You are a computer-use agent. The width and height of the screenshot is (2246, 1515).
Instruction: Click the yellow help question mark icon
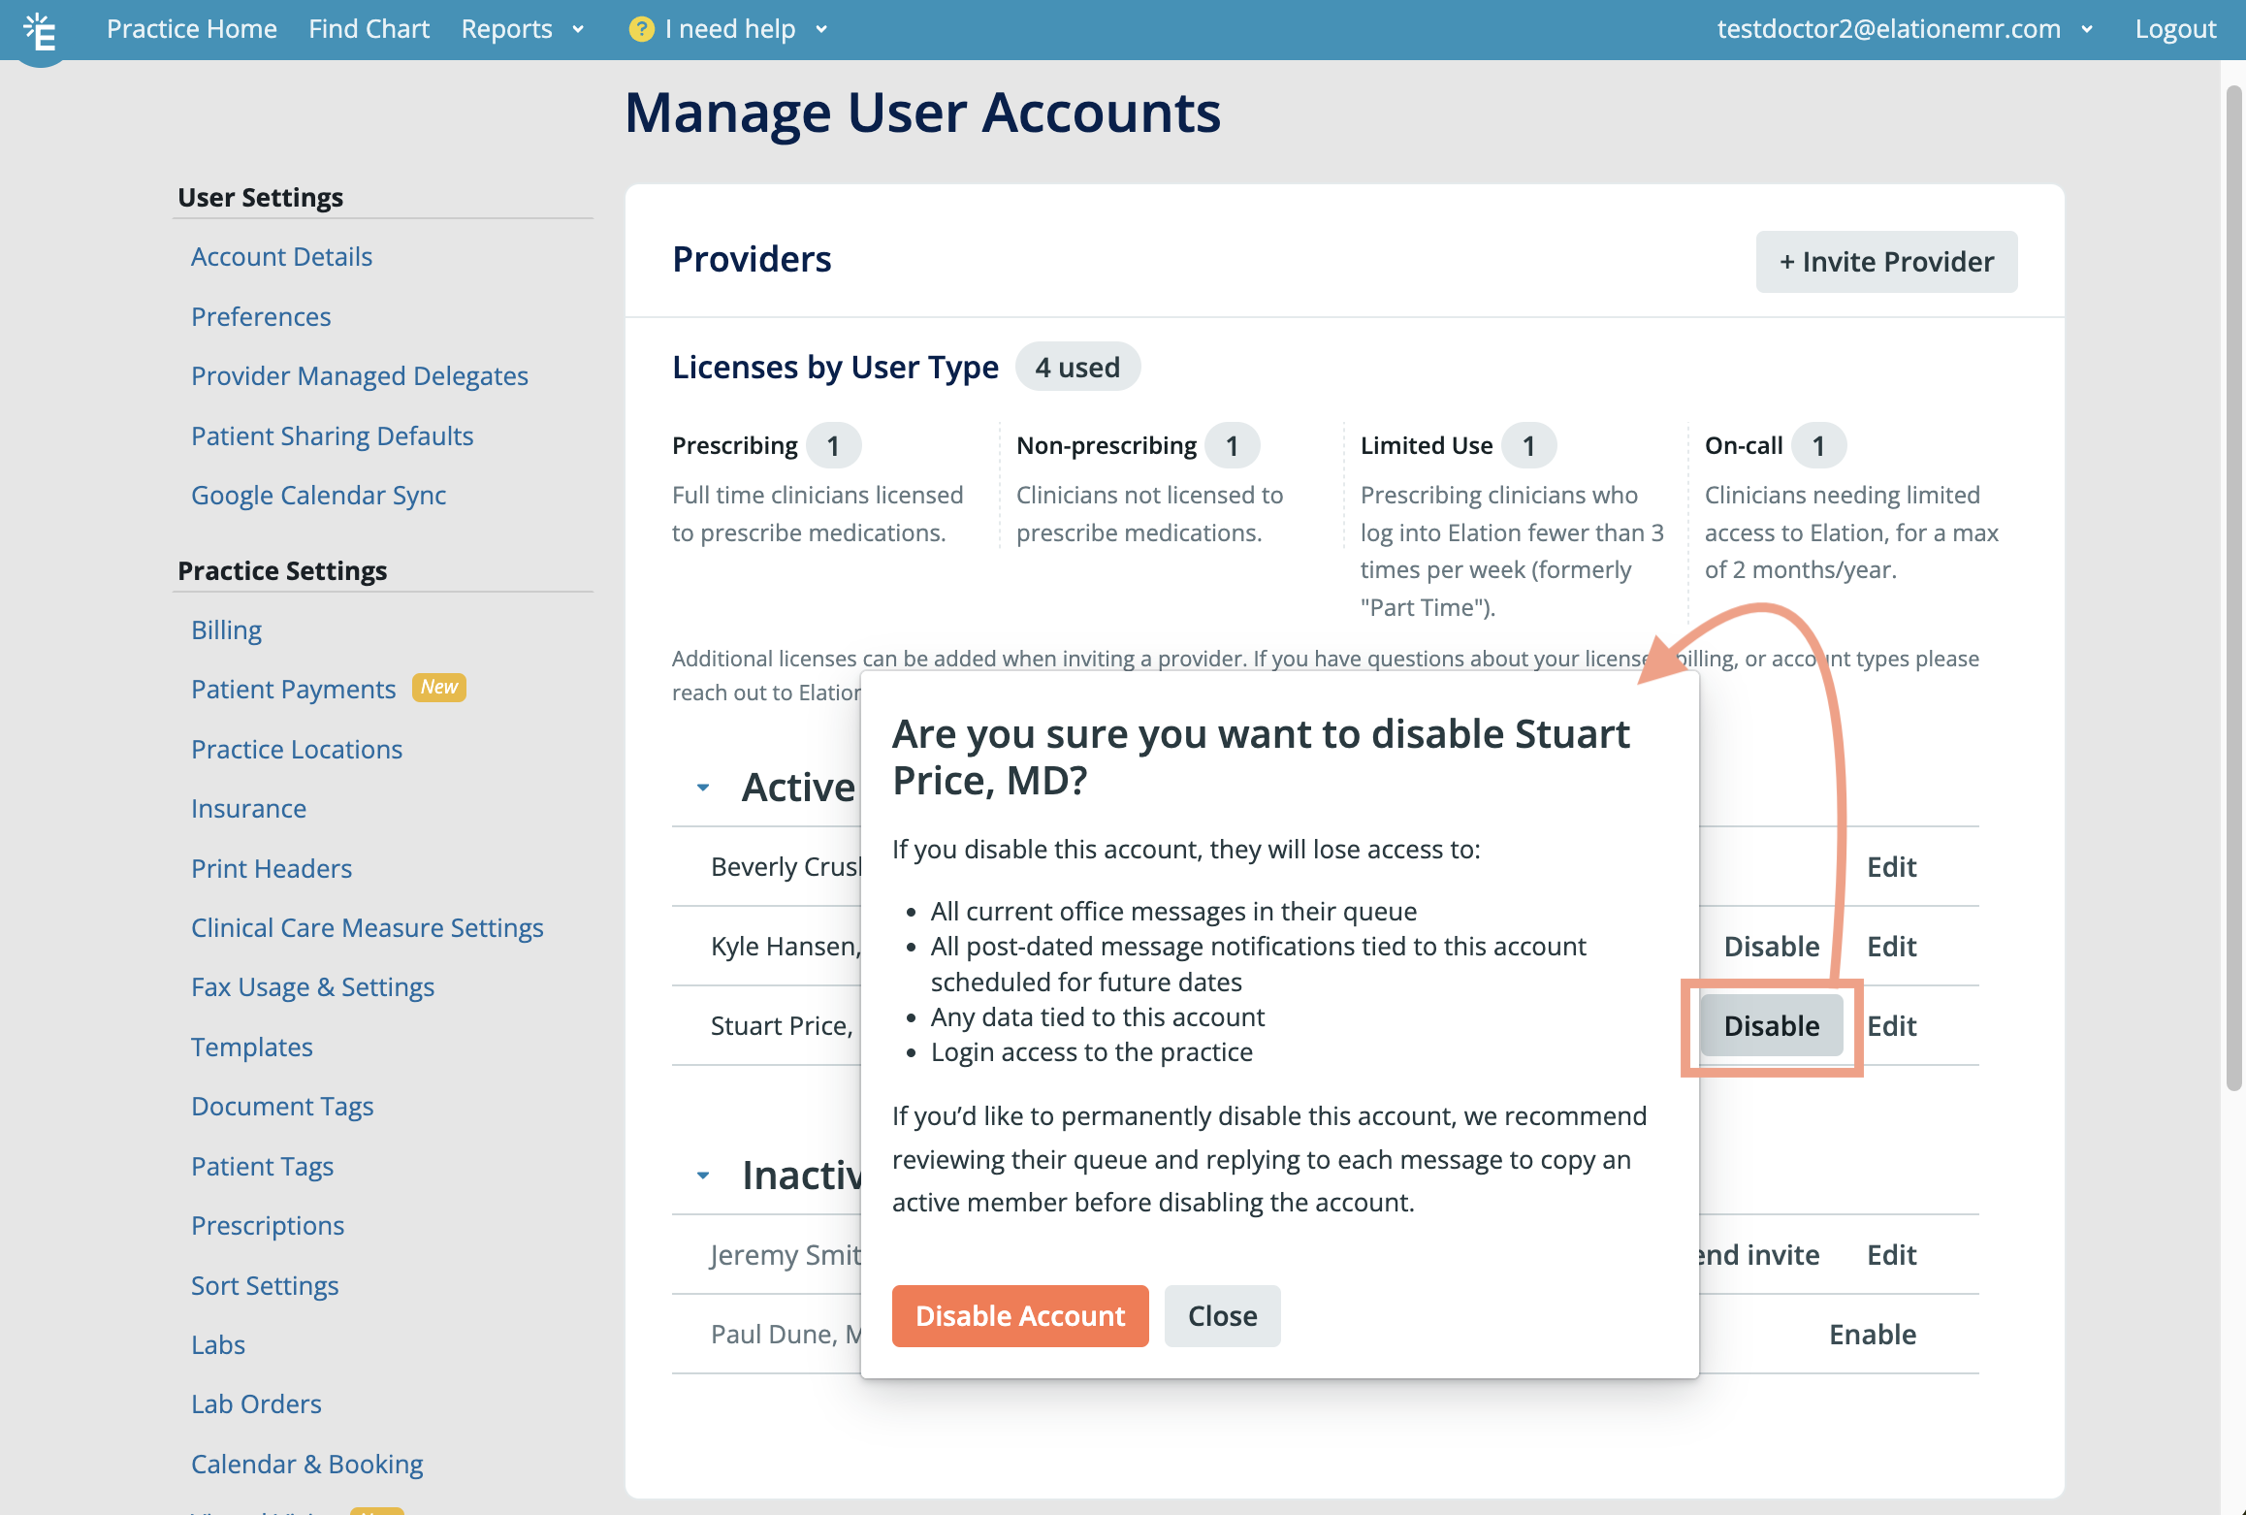tap(641, 29)
